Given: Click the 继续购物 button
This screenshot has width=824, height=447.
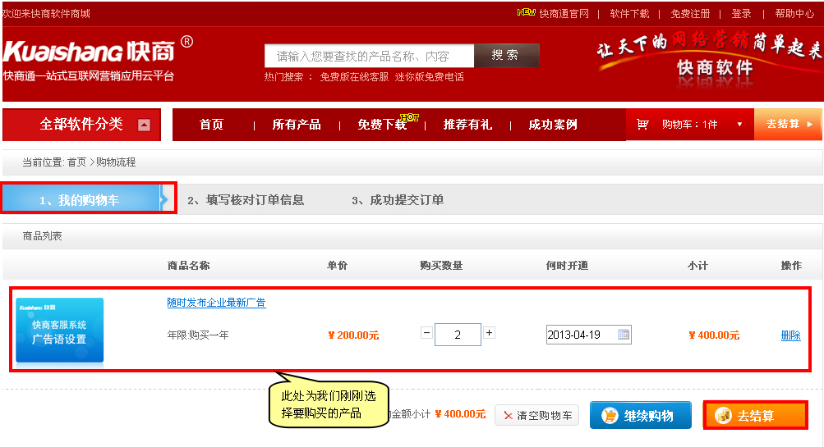Looking at the screenshot, I should [640, 416].
